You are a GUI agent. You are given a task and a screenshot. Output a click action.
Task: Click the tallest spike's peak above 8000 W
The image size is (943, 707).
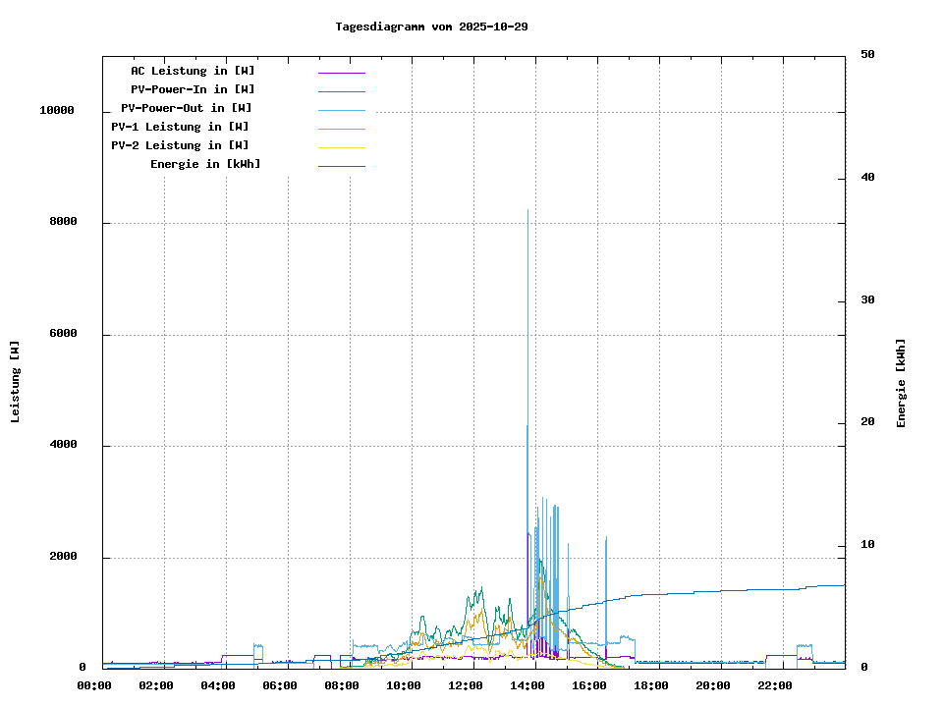(x=528, y=211)
